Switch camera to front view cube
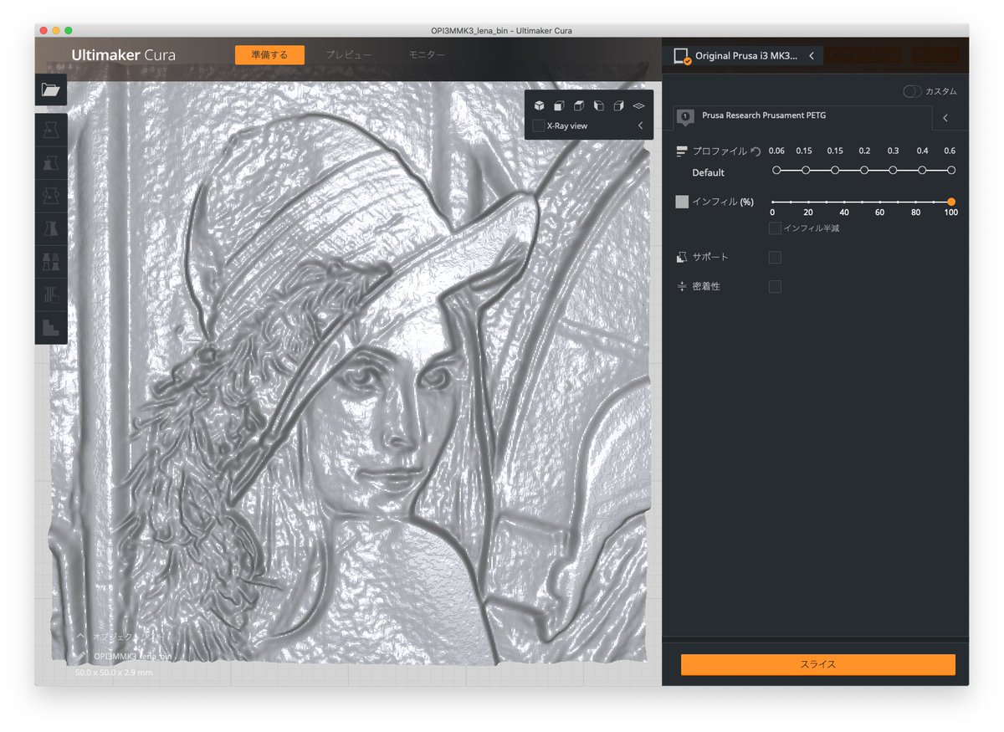Image resolution: width=1004 pixels, height=732 pixels. pos(560,105)
